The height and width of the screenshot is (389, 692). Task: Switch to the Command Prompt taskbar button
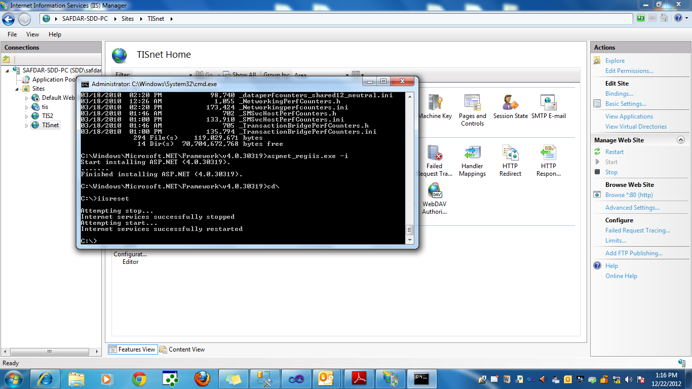coord(422,378)
